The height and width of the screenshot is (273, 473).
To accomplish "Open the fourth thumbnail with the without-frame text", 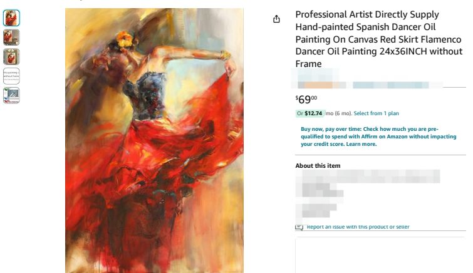I will 11,76.
